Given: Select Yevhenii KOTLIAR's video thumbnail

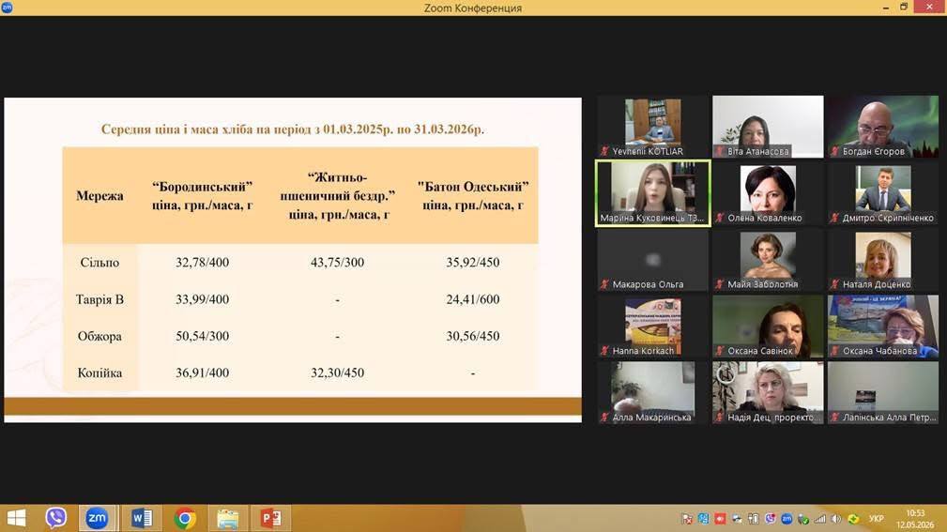Looking at the screenshot, I should [653, 127].
